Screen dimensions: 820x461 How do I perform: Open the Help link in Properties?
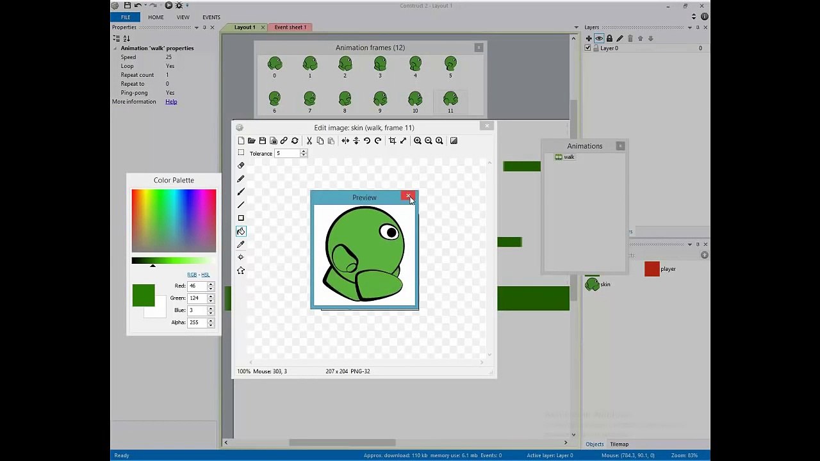coord(171,102)
